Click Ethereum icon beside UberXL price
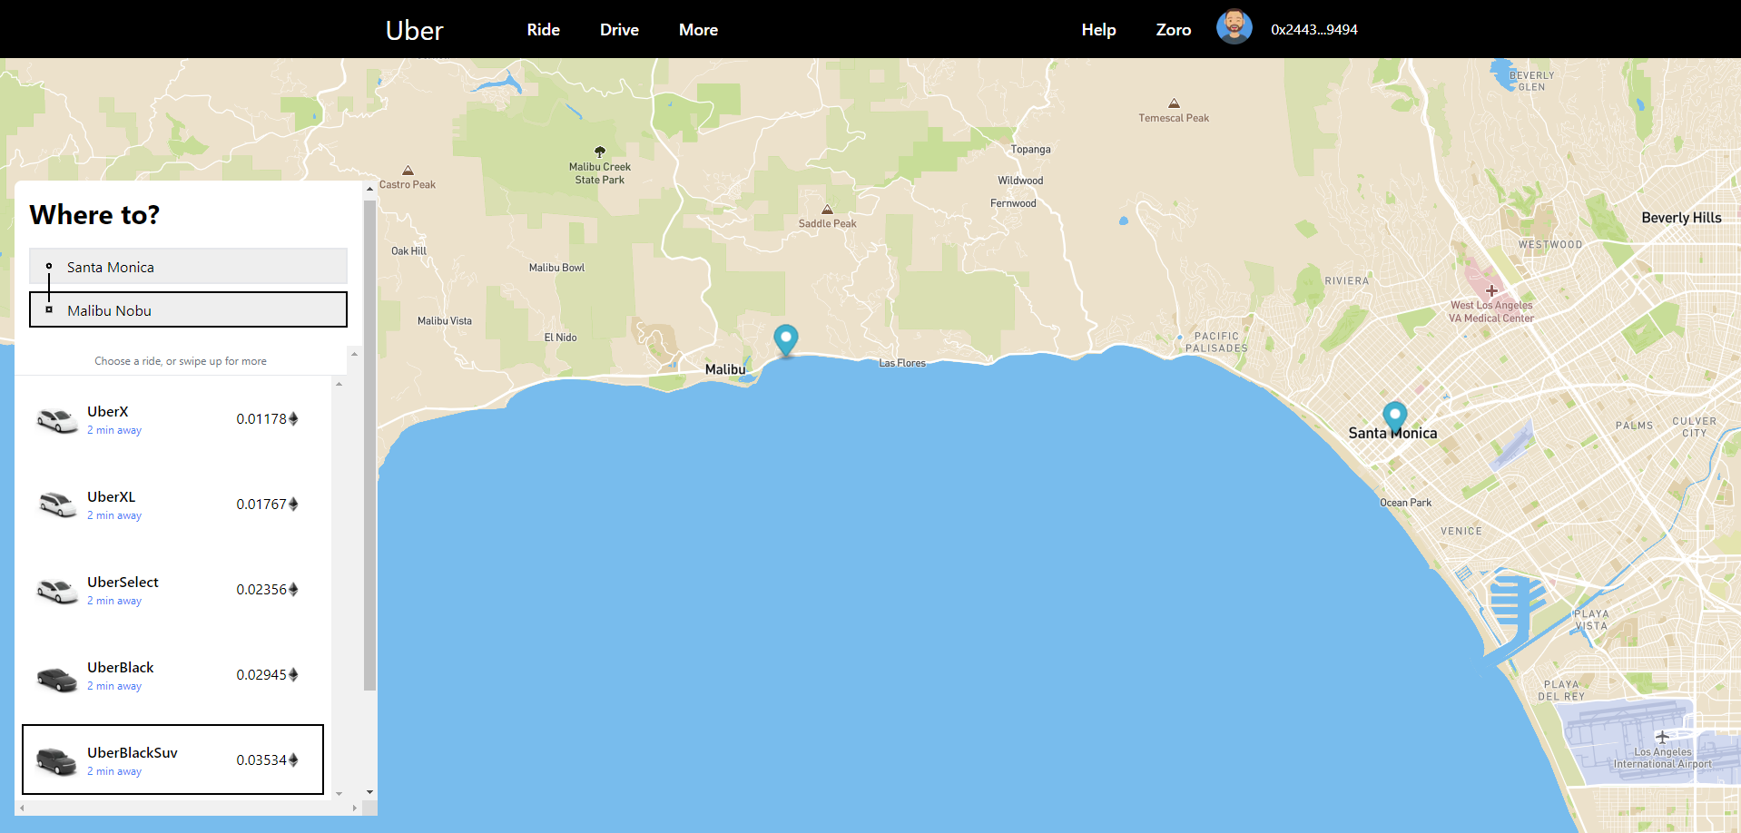 [x=293, y=505]
